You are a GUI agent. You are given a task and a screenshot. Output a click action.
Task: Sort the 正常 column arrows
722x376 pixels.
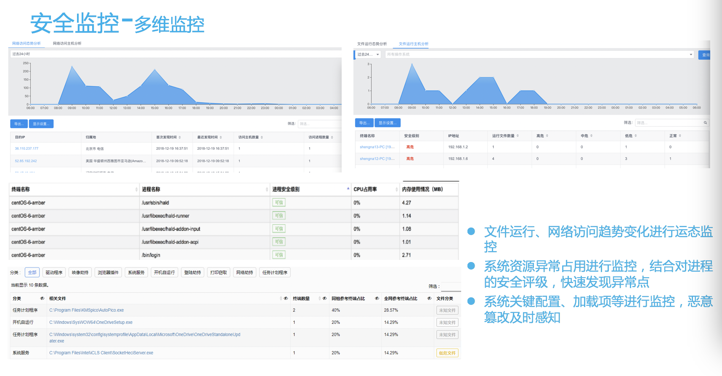(x=680, y=136)
